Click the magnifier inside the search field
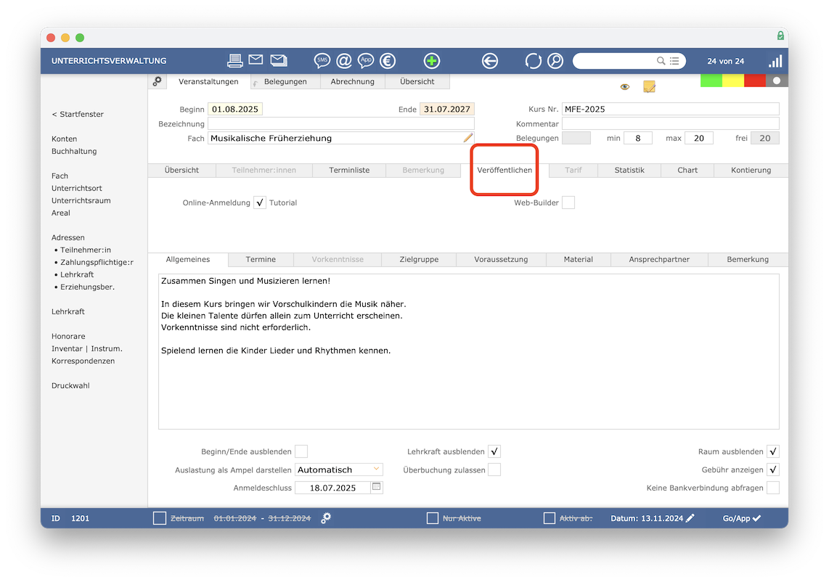 point(661,61)
